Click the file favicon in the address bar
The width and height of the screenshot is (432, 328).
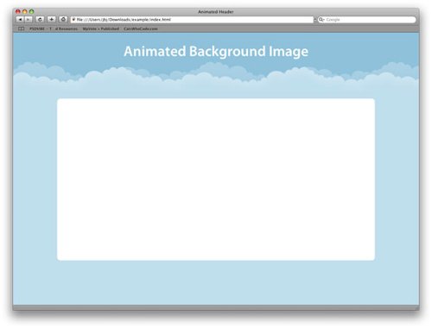[x=73, y=20]
